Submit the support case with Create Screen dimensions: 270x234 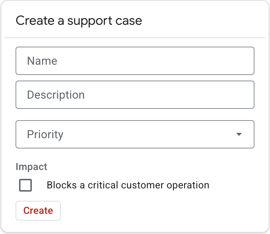(38, 211)
